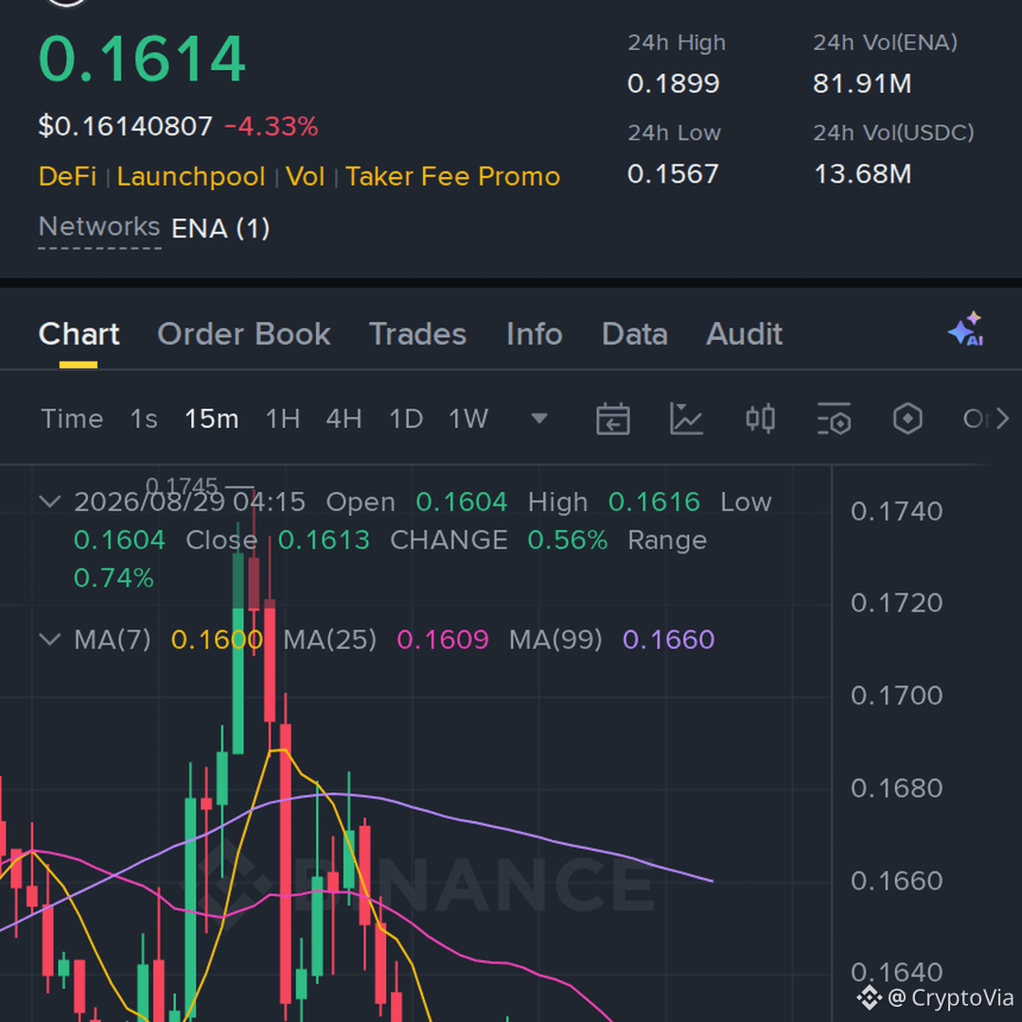1022x1022 pixels.
Task: Select the Time chart interval
Action: pyautogui.click(x=72, y=418)
